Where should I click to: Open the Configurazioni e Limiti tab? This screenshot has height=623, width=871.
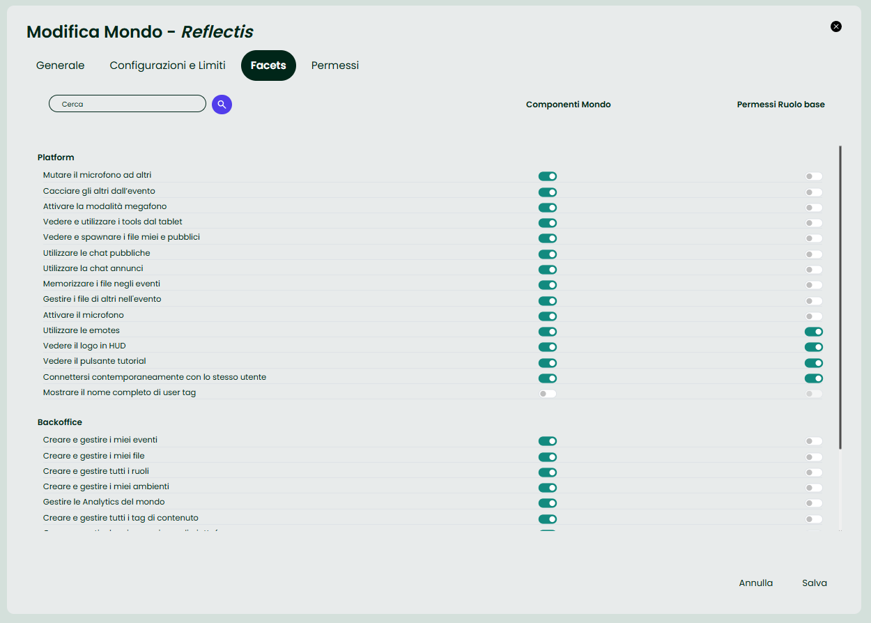click(x=167, y=65)
